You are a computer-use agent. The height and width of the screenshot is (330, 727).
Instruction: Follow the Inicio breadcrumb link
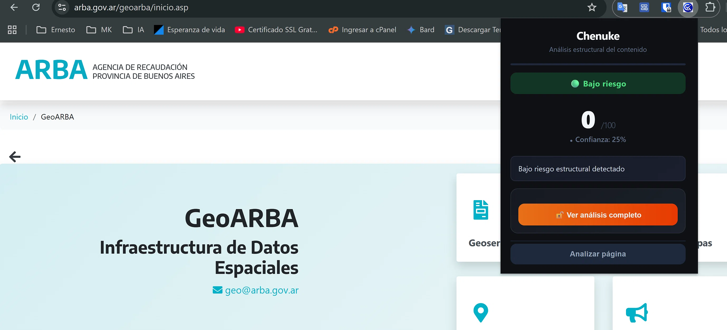click(19, 117)
